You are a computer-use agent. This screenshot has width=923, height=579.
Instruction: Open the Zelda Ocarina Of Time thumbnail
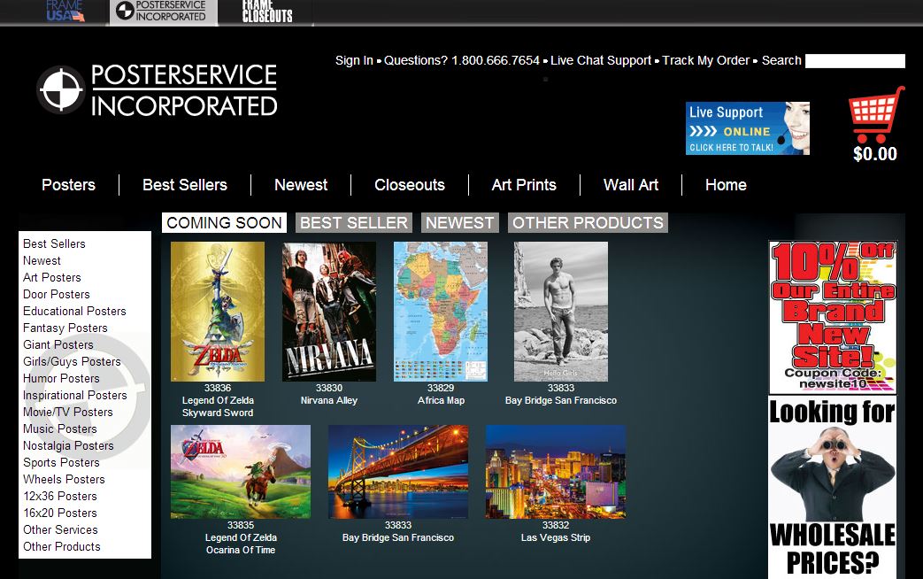241,472
